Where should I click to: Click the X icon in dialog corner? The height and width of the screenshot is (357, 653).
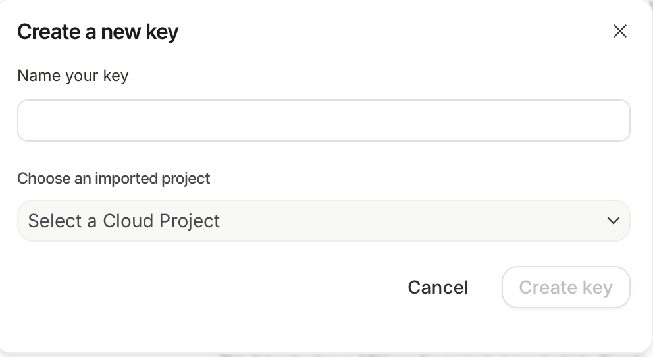coord(619,31)
